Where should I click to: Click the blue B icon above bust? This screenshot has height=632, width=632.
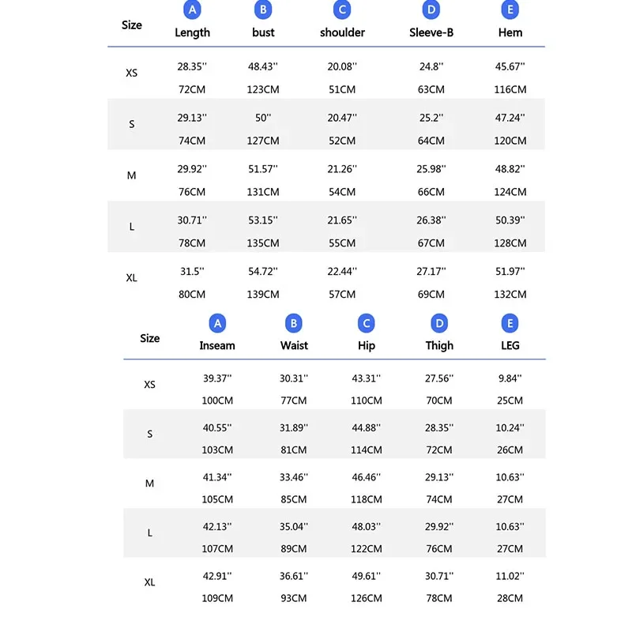[263, 9]
